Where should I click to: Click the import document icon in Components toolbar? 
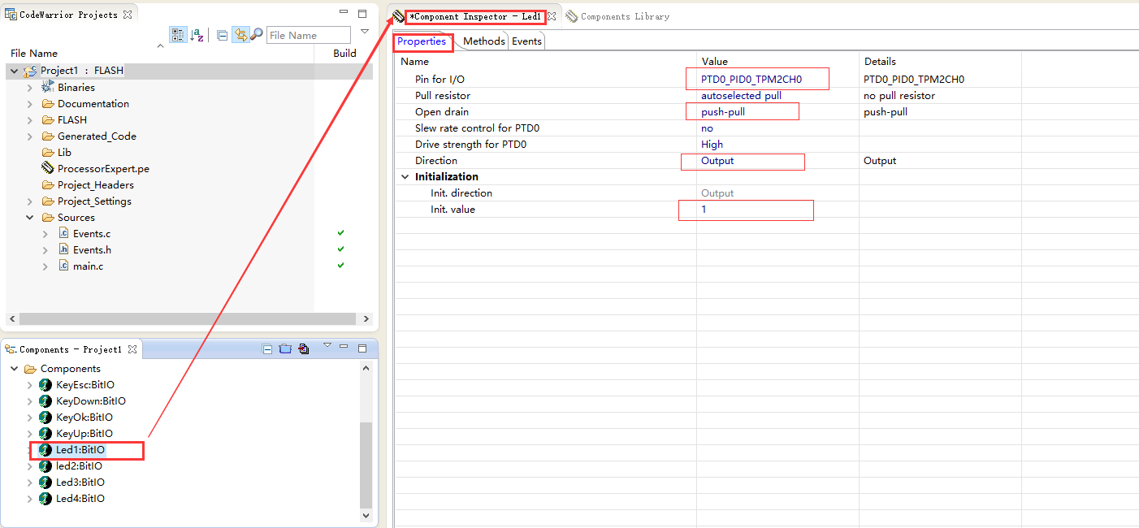pos(304,348)
